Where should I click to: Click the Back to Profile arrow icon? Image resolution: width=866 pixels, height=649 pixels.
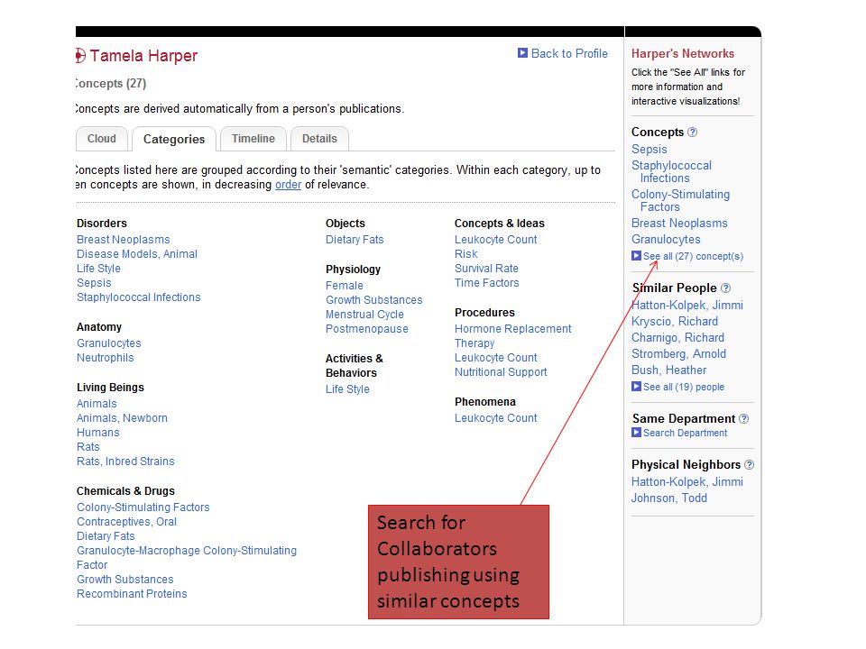(522, 53)
